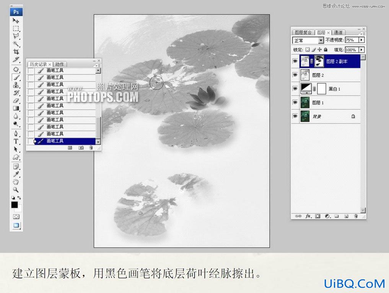This screenshot has height=293, width=389.
Task: Select the Eraser tool
Action: click(x=16, y=100)
